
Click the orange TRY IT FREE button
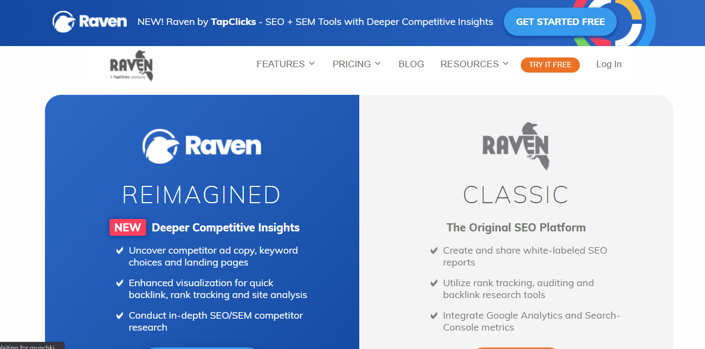point(550,64)
